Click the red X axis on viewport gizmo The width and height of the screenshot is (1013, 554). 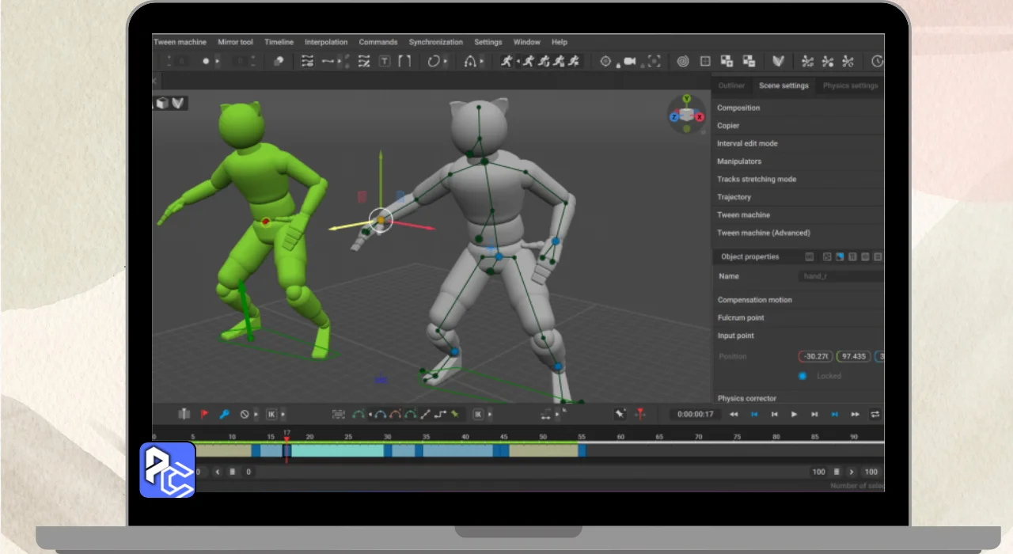699,116
